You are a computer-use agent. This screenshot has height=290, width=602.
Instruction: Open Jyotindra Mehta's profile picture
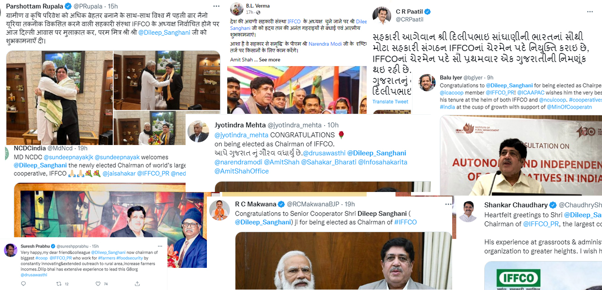point(198,131)
